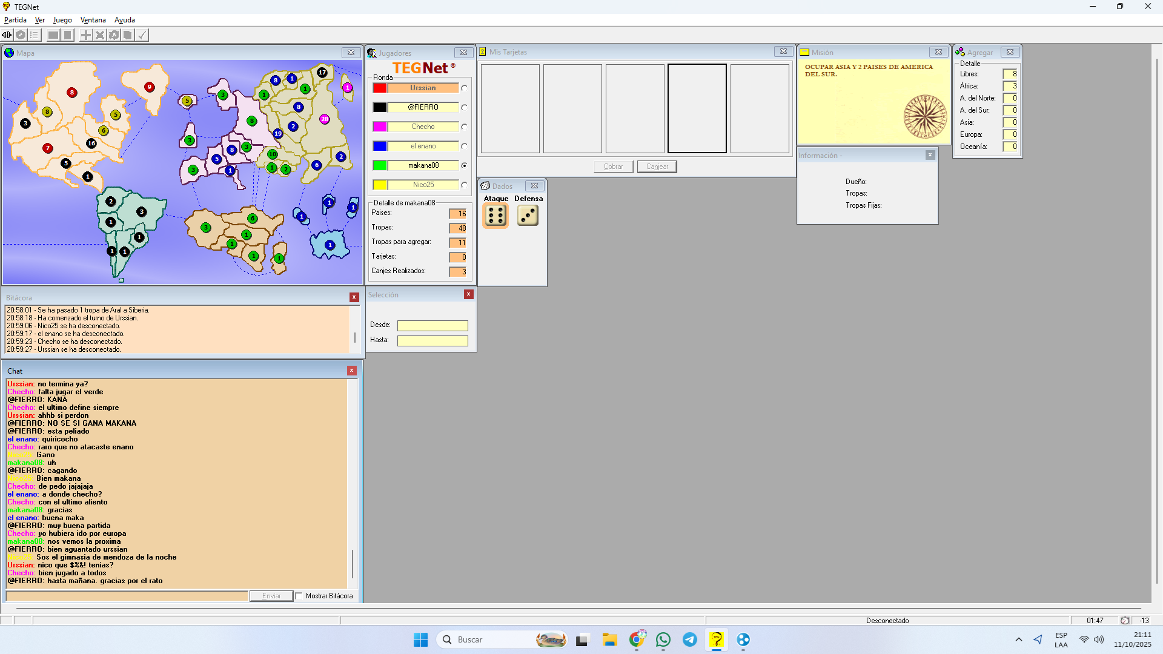Click the green makana08 color swatch
1163x654 pixels.
coord(380,165)
